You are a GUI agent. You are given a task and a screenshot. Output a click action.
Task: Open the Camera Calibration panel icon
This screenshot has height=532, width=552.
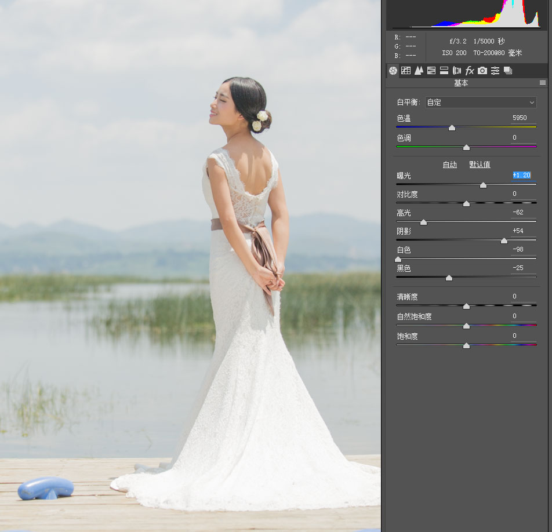coord(482,70)
